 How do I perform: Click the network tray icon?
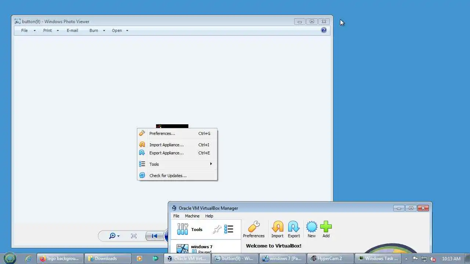(x=424, y=258)
